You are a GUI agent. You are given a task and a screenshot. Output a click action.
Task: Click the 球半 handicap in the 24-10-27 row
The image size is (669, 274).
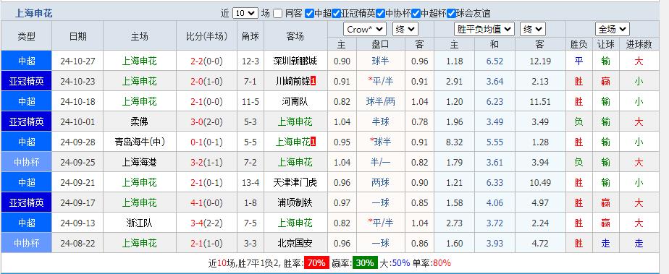pyautogui.click(x=380, y=61)
